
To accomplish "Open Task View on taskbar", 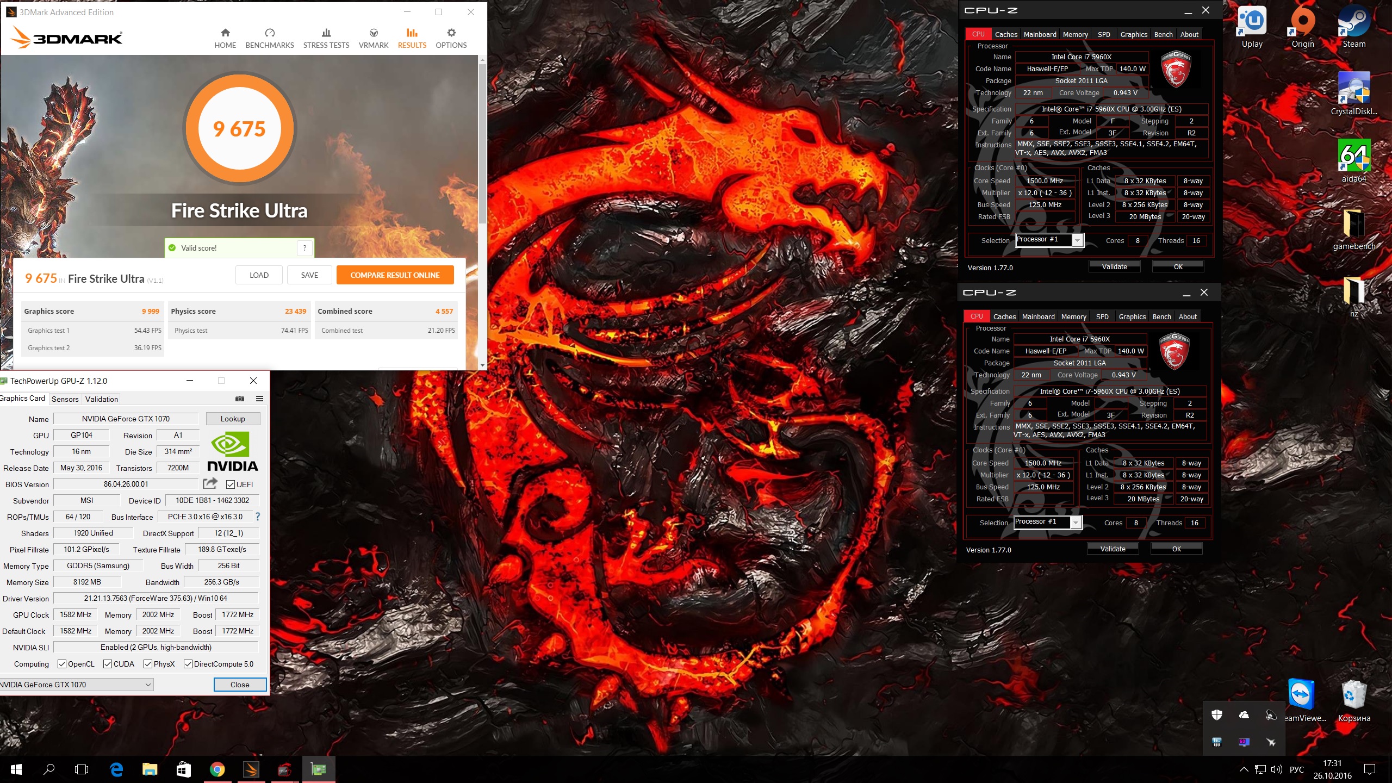I will [x=82, y=769].
